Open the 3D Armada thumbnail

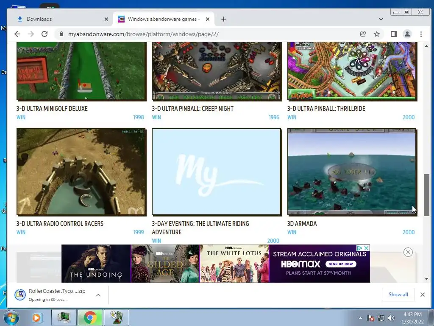tap(352, 172)
